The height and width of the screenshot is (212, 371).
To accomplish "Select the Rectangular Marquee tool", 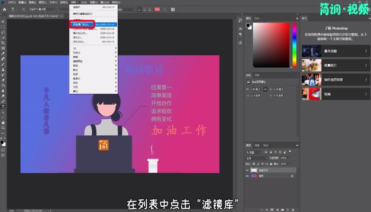I will [x=3, y=26].
